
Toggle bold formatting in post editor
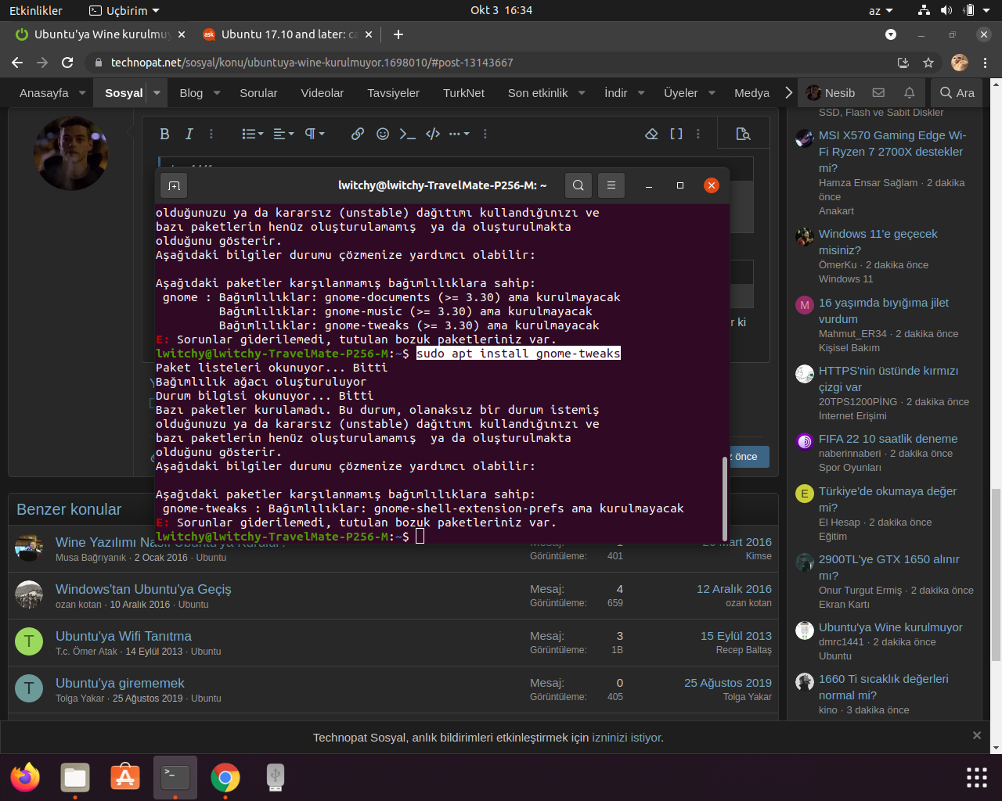pos(164,134)
